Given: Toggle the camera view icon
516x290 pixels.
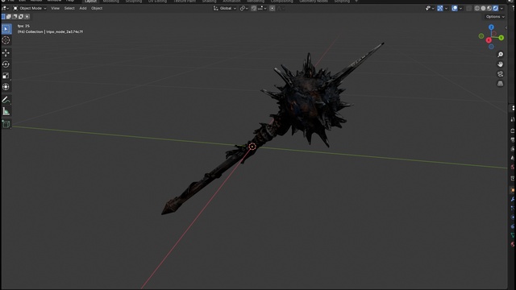Looking at the screenshot, I should coord(500,74).
